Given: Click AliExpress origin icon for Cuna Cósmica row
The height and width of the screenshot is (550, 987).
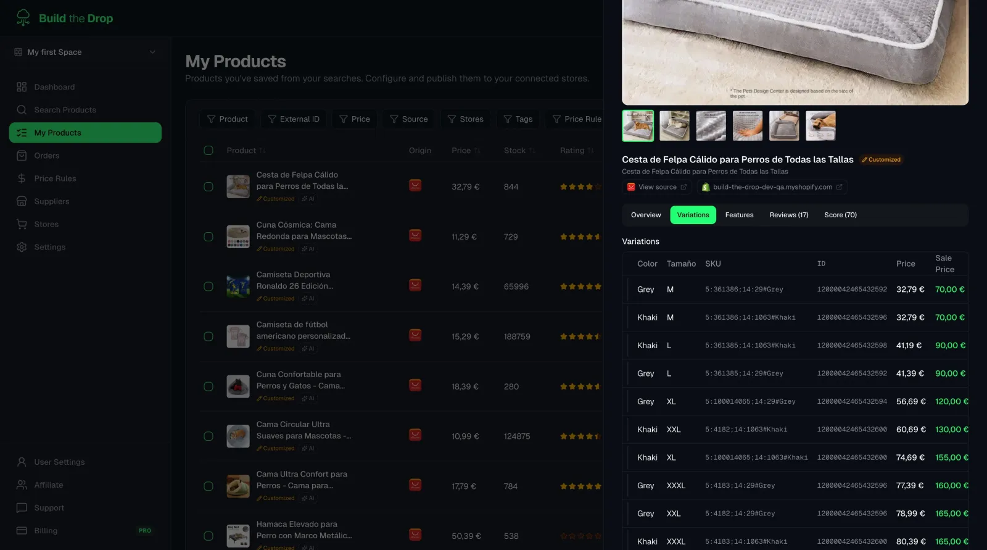Looking at the screenshot, I should pyautogui.click(x=415, y=235).
